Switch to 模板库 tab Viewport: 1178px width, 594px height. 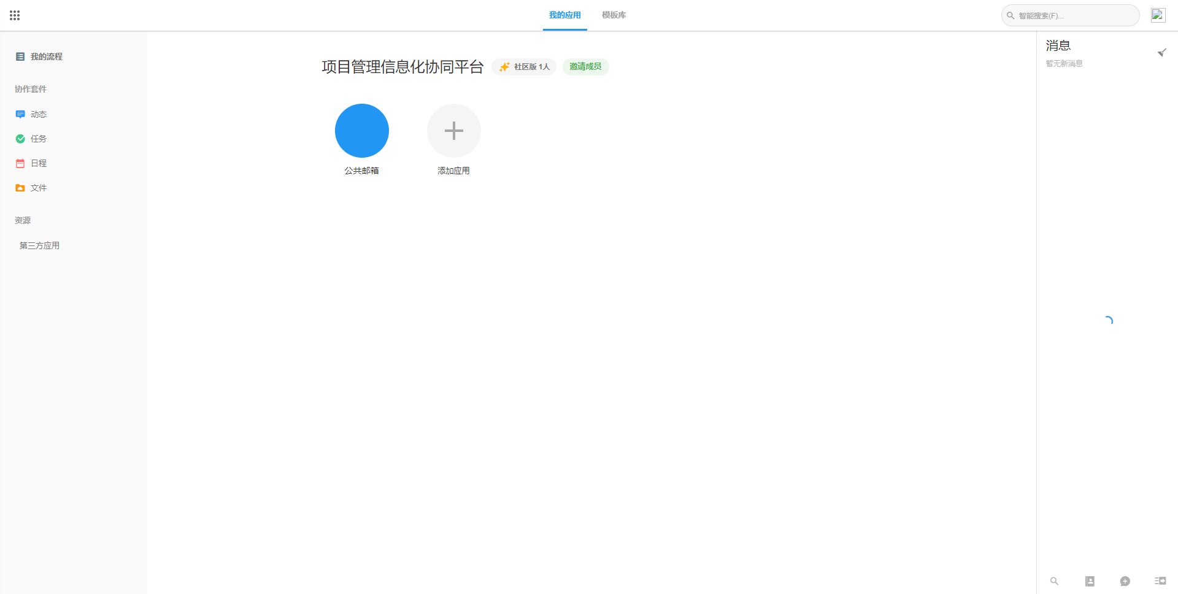614,15
